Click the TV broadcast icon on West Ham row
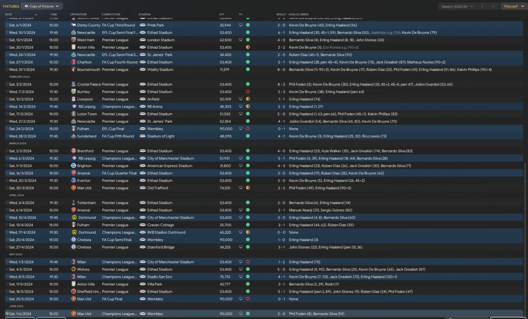Viewport: 528px width, 319px height. pos(240,40)
